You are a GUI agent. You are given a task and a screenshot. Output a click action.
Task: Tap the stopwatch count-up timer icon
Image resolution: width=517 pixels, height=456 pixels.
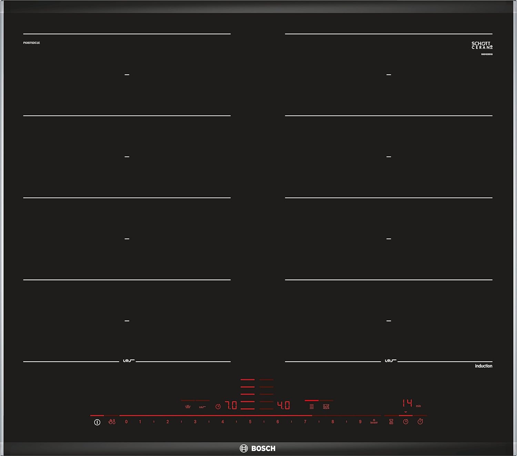[x=420, y=422]
